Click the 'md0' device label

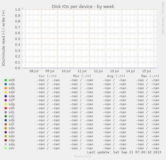coord(12,80)
